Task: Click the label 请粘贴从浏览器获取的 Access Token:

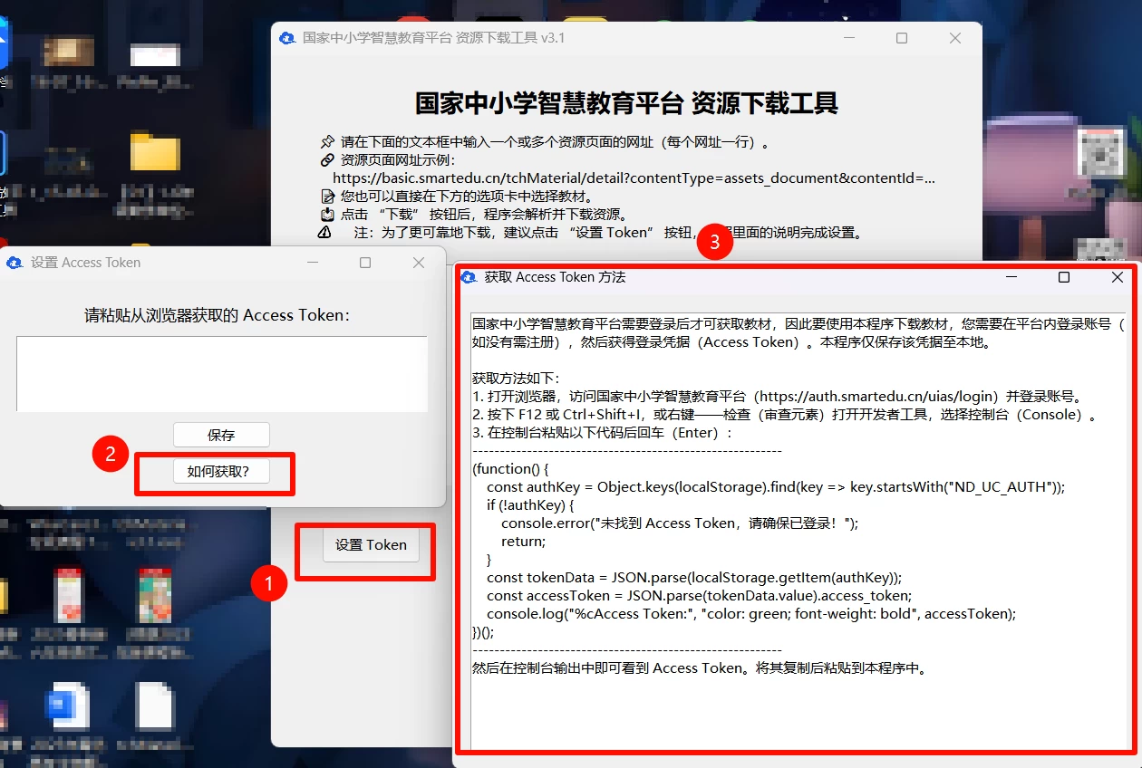Action: click(218, 315)
